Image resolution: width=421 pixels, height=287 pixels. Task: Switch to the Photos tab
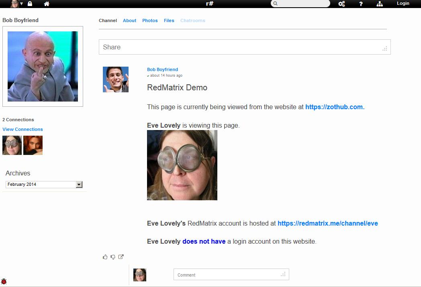[150, 20]
